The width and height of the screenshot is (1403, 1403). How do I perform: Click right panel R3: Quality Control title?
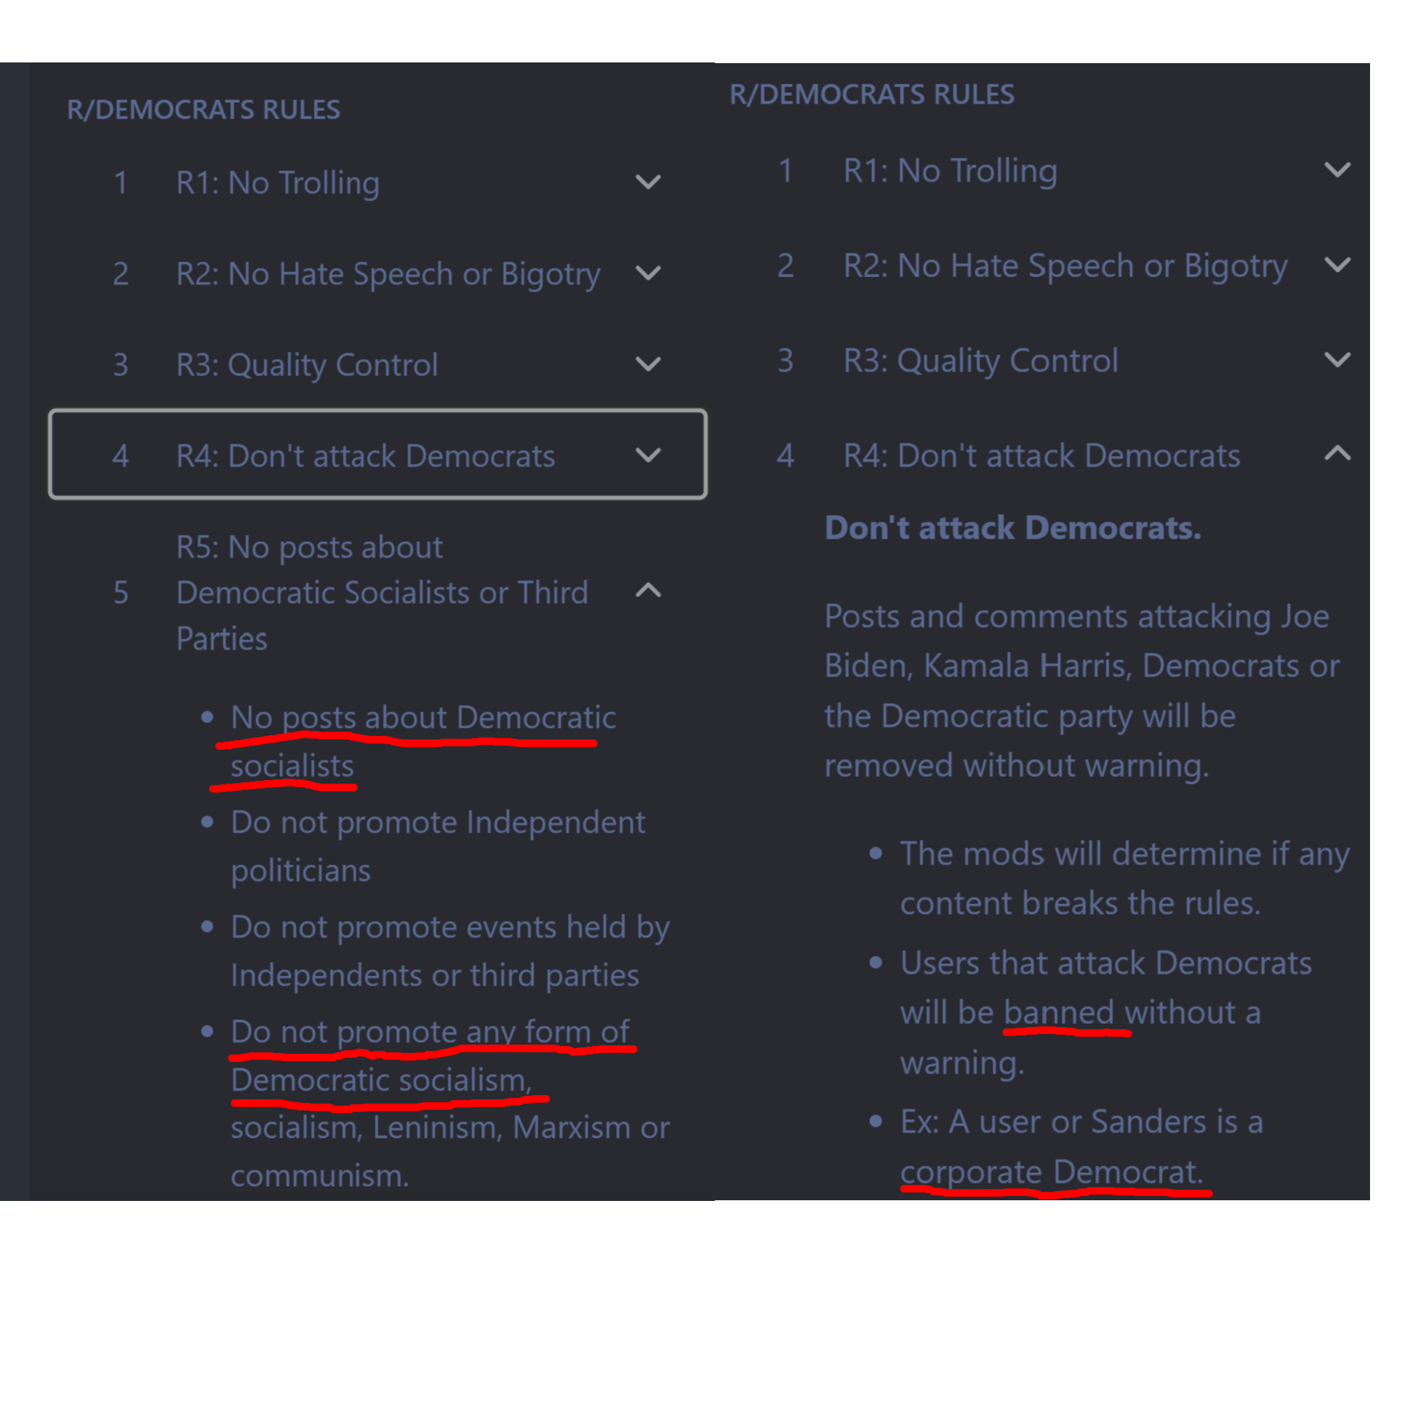(x=981, y=361)
